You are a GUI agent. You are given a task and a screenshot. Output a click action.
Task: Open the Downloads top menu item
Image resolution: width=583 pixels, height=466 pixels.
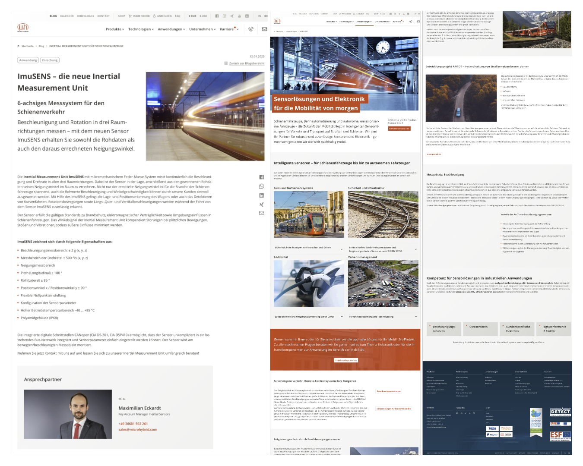click(x=86, y=16)
